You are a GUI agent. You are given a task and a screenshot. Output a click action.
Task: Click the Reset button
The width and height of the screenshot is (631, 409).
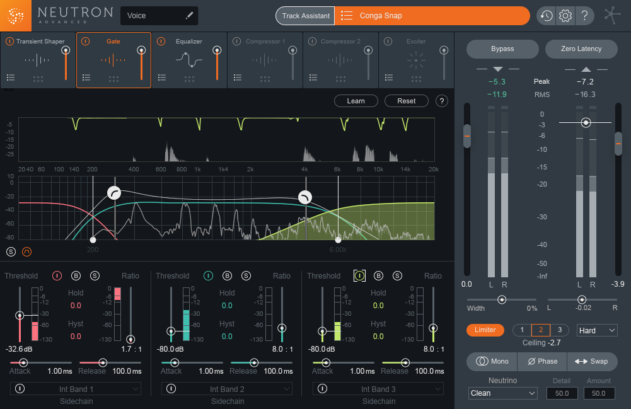[x=407, y=101]
